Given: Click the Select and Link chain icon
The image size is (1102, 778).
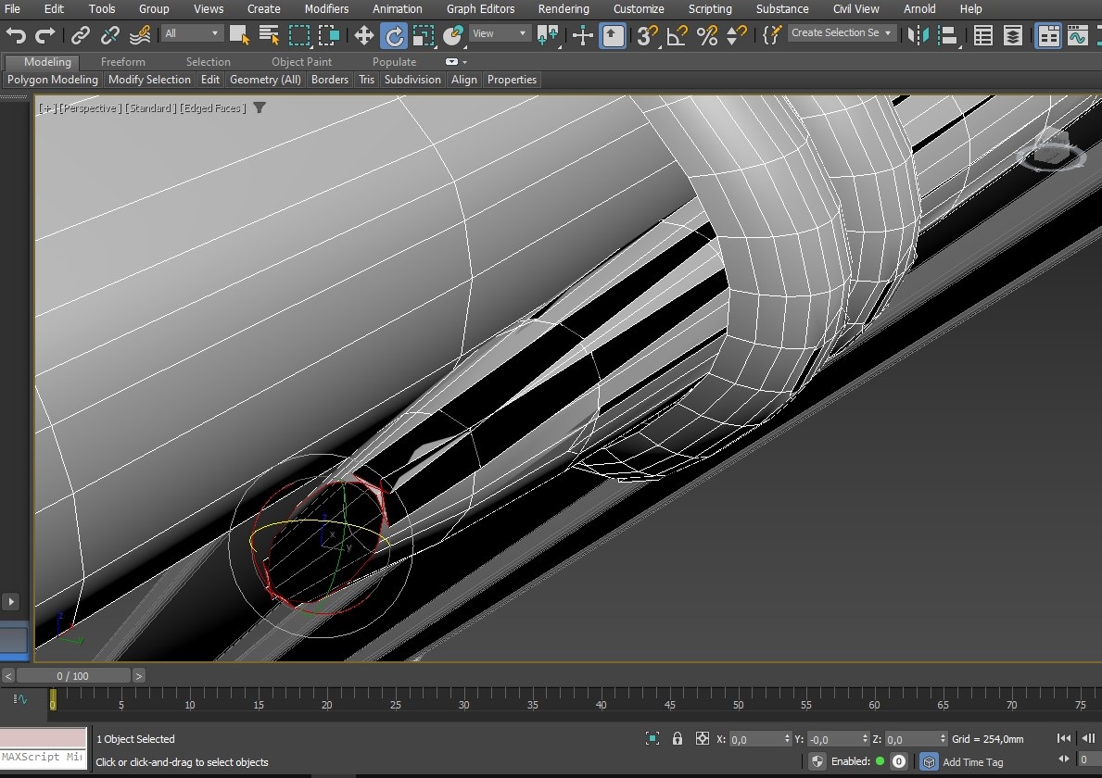Looking at the screenshot, I should click(81, 36).
